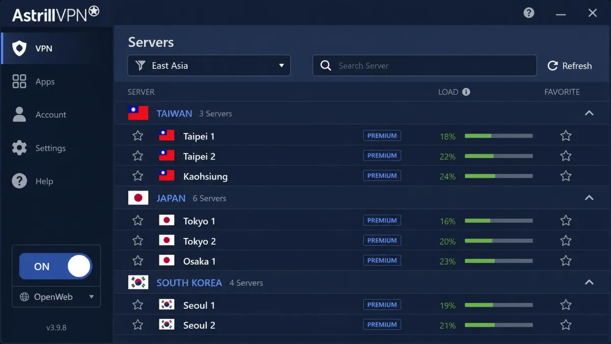
Task: Click the left star beside Tokyo 2
Action: 137,240
